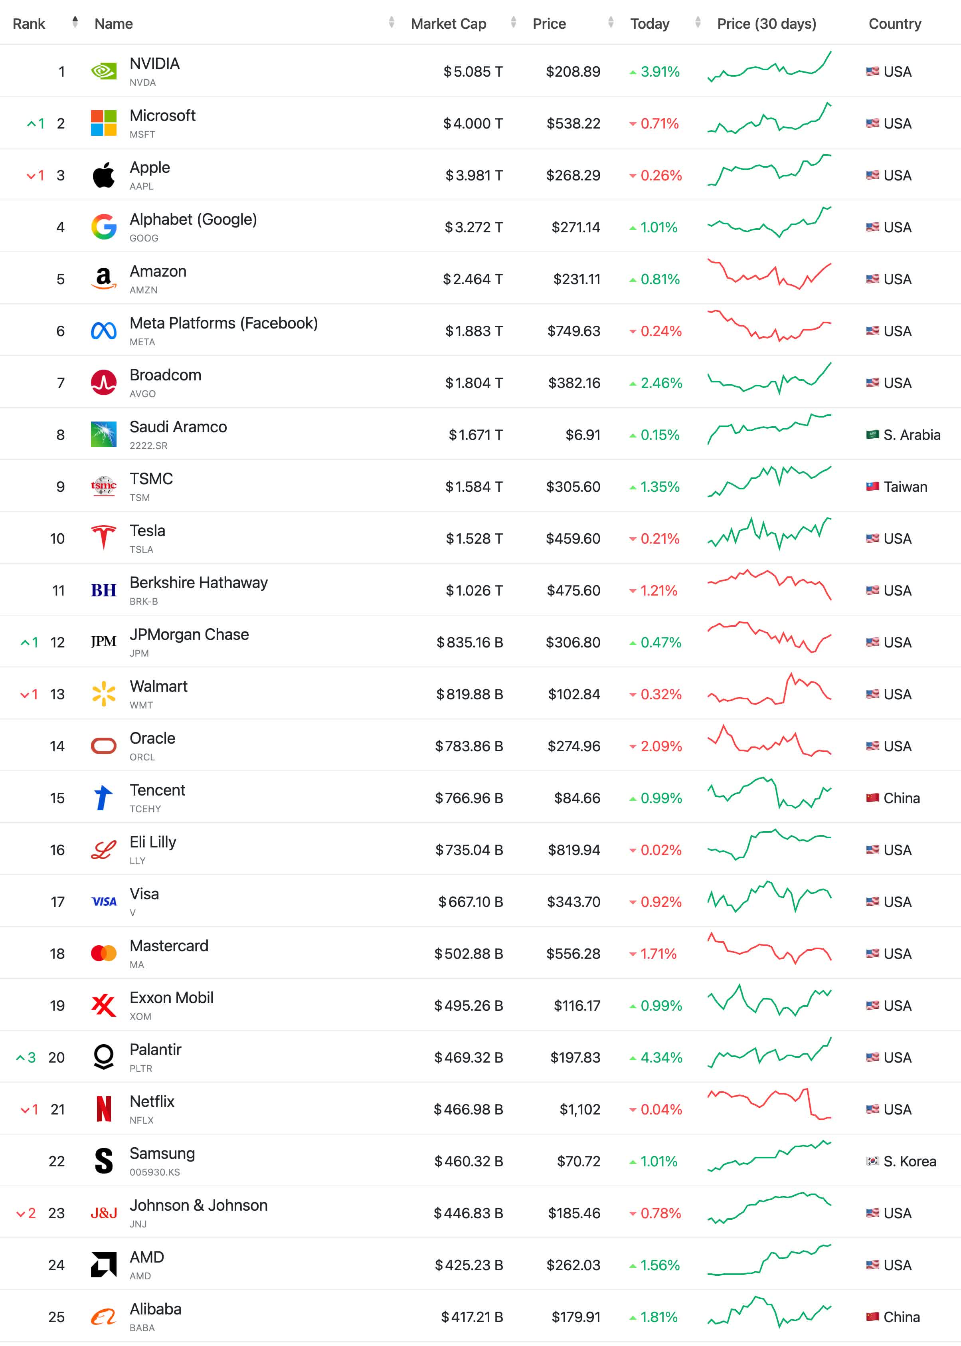961x1346 pixels.
Task: Click the Saudi Arabia flag icon
Action: click(x=872, y=435)
